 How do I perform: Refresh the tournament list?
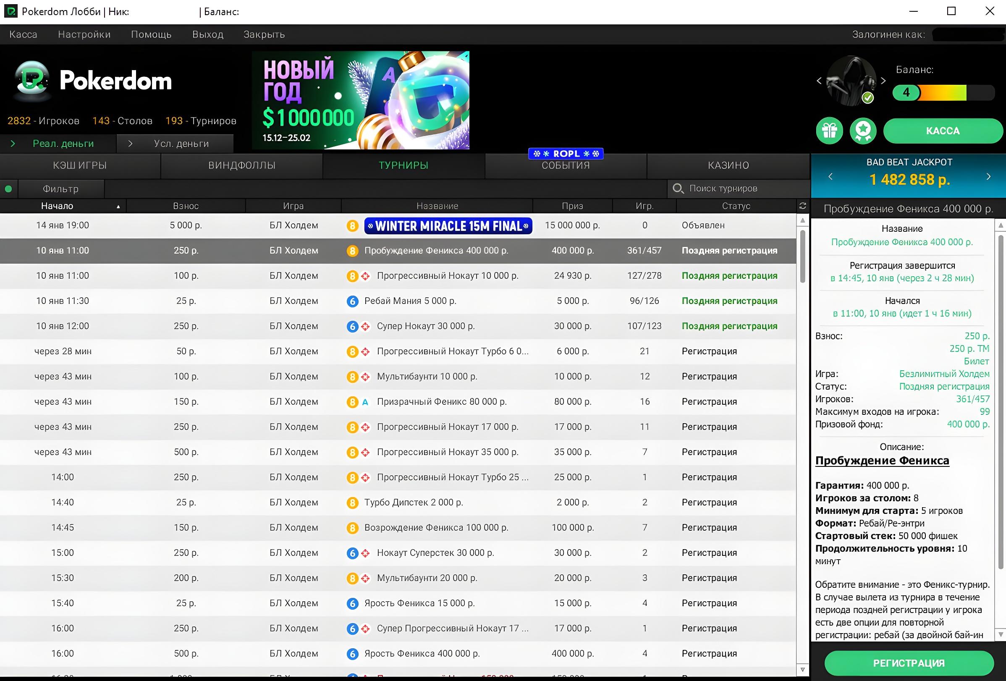(802, 206)
